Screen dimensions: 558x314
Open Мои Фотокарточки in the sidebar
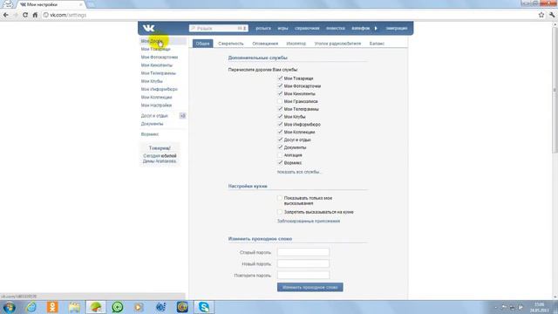click(160, 57)
